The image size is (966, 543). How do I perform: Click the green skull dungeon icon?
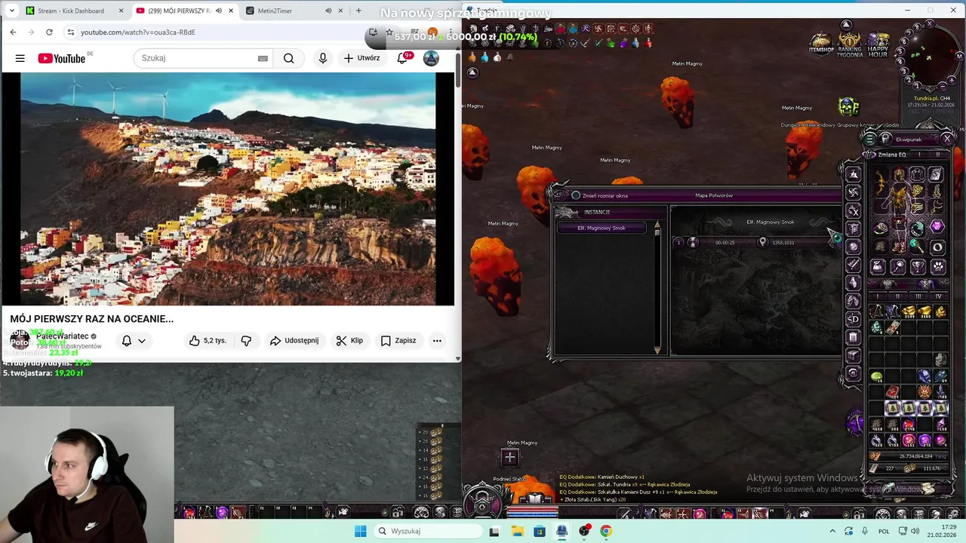click(x=848, y=106)
